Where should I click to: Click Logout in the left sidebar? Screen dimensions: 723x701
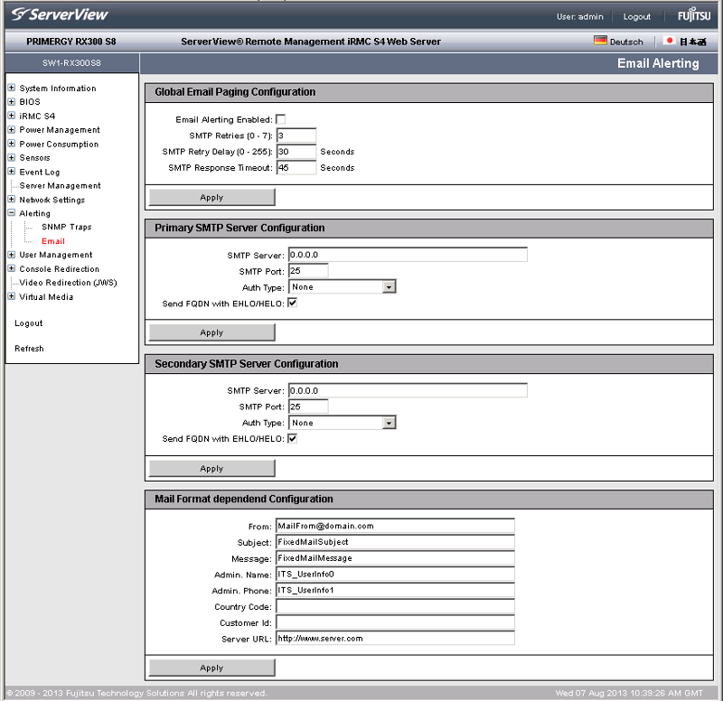29,323
